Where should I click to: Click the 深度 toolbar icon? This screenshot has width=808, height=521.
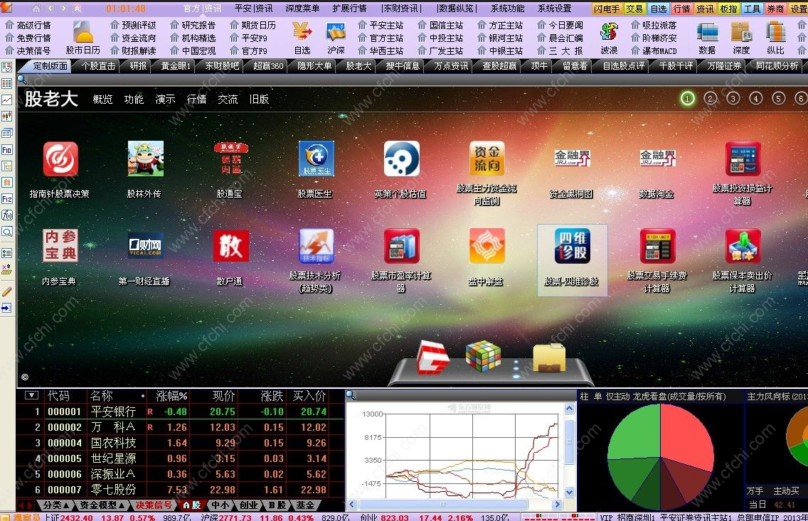pos(742,38)
